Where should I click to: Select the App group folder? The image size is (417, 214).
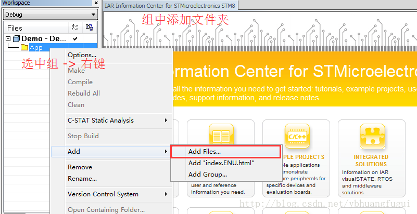(x=36, y=48)
